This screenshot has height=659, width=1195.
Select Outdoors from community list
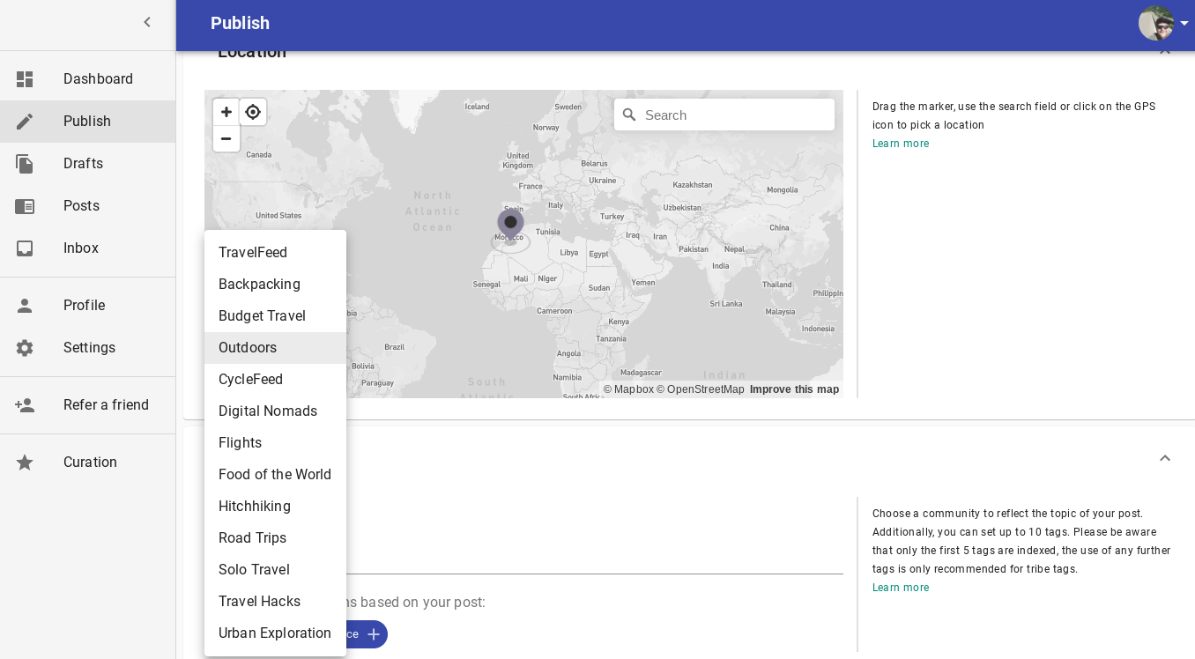pyautogui.click(x=248, y=348)
